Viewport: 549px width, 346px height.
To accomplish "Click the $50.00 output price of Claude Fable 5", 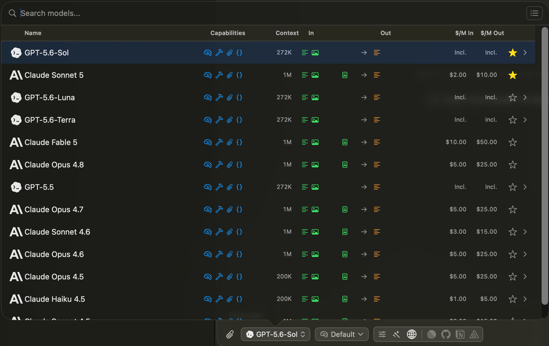I will 486,142.
